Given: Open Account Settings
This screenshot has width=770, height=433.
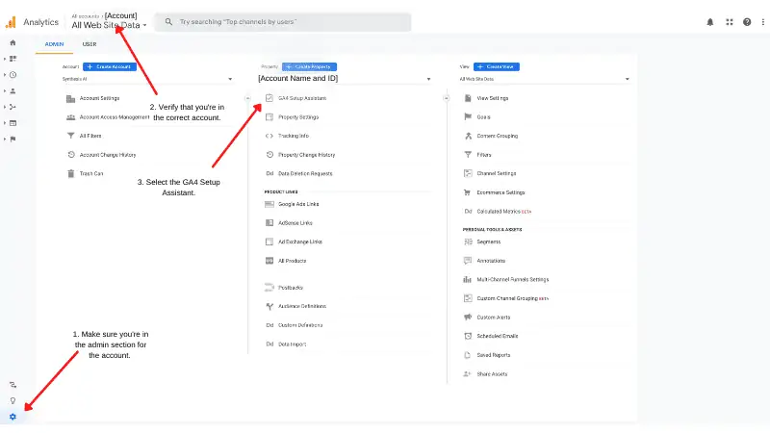Looking at the screenshot, I should [100, 98].
